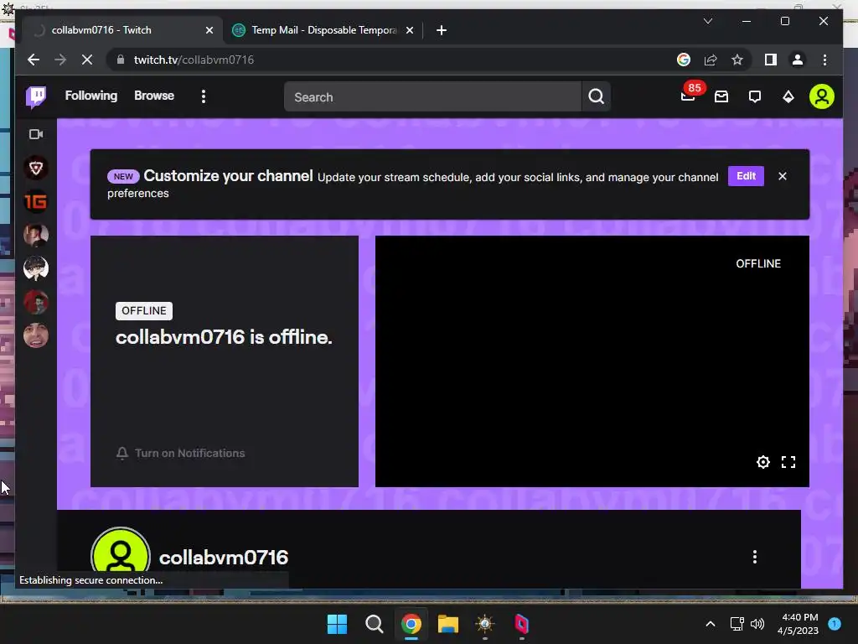Click the offline video player area
Image resolution: width=858 pixels, height=644 pixels.
[592, 361]
